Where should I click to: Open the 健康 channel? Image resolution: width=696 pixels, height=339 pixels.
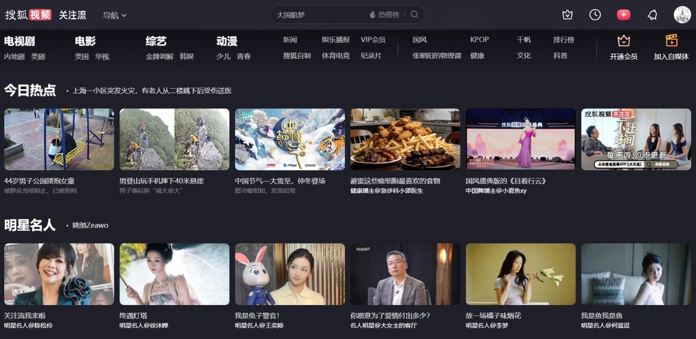(x=477, y=56)
